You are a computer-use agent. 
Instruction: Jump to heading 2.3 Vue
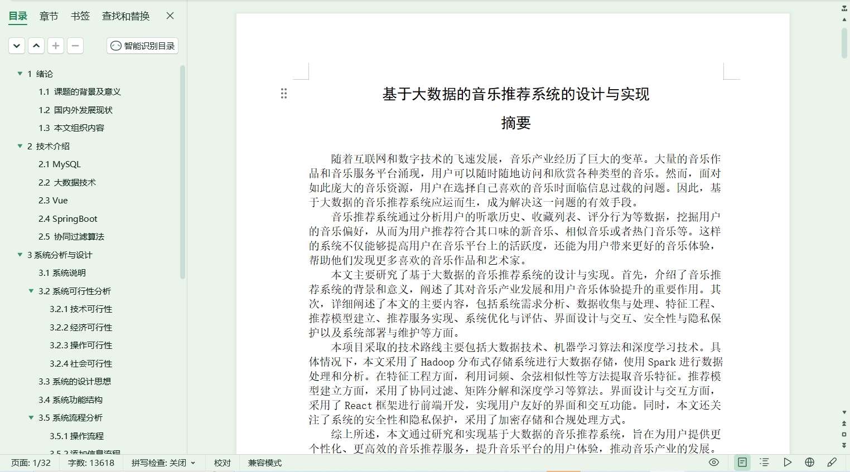pos(53,201)
